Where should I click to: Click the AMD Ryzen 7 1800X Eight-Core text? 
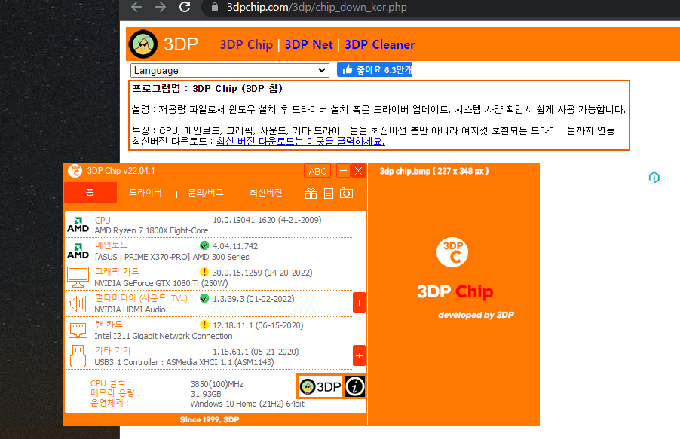pyautogui.click(x=152, y=230)
